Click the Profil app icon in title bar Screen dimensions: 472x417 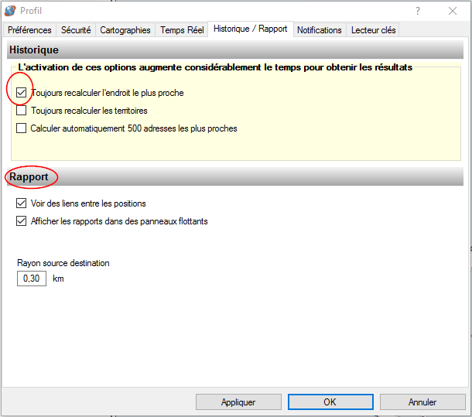pos(10,11)
